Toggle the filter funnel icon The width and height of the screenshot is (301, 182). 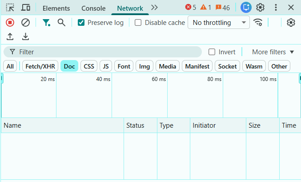pyautogui.click(x=46, y=23)
